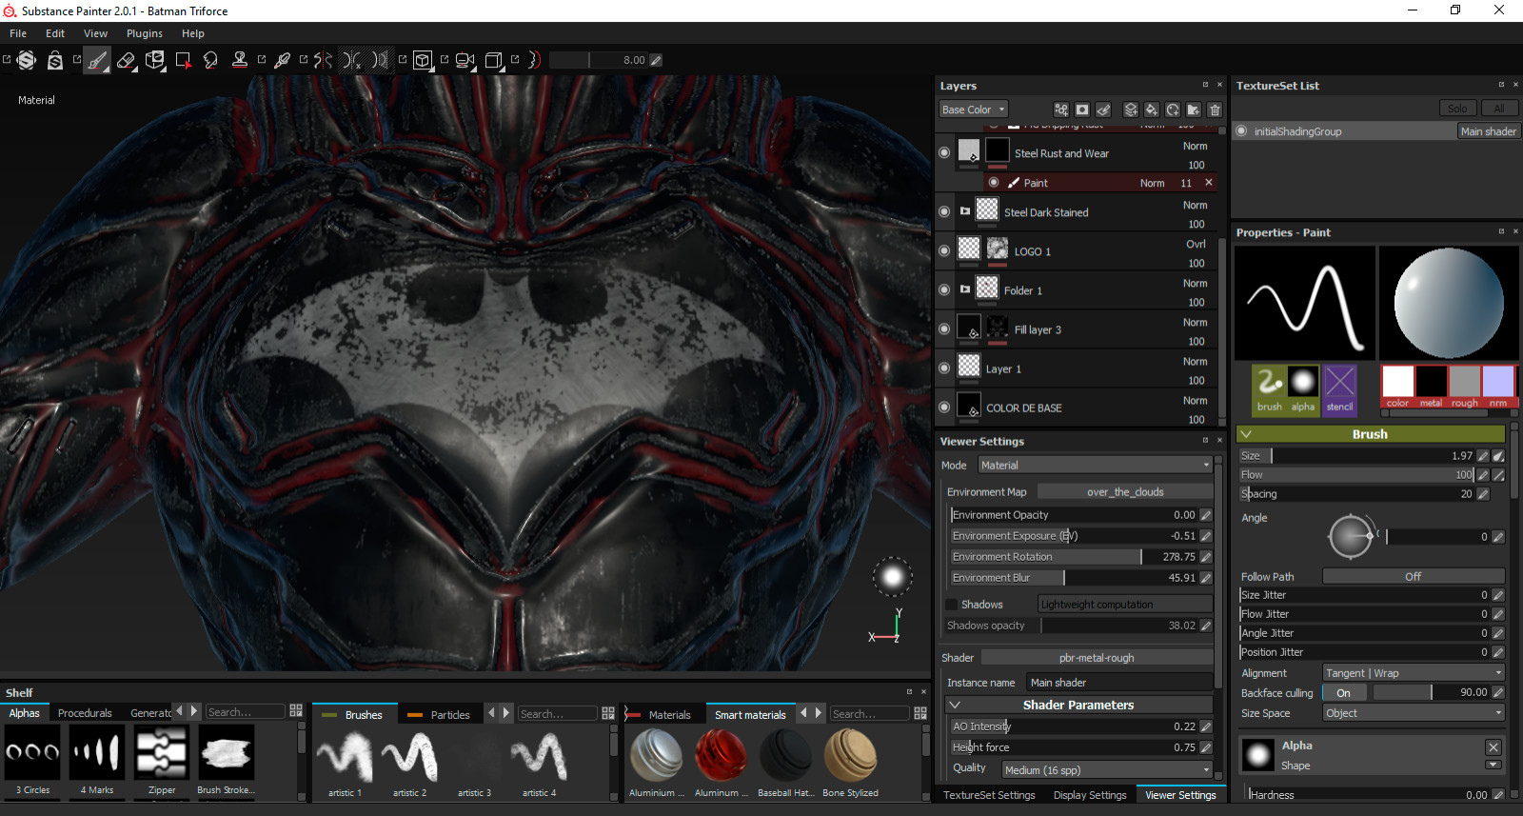Add a mask to the layer
The image size is (1523, 816).
[x=1082, y=109]
